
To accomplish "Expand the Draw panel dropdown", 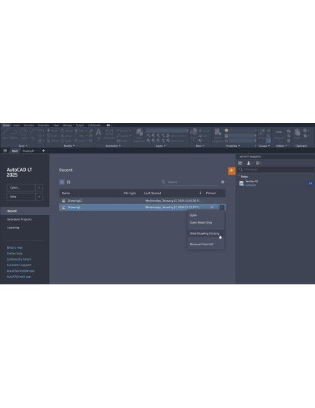I will pyautogui.click(x=23, y=146).
